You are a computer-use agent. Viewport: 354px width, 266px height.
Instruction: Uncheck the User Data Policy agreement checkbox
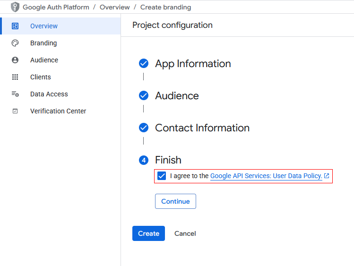[162, 176]
